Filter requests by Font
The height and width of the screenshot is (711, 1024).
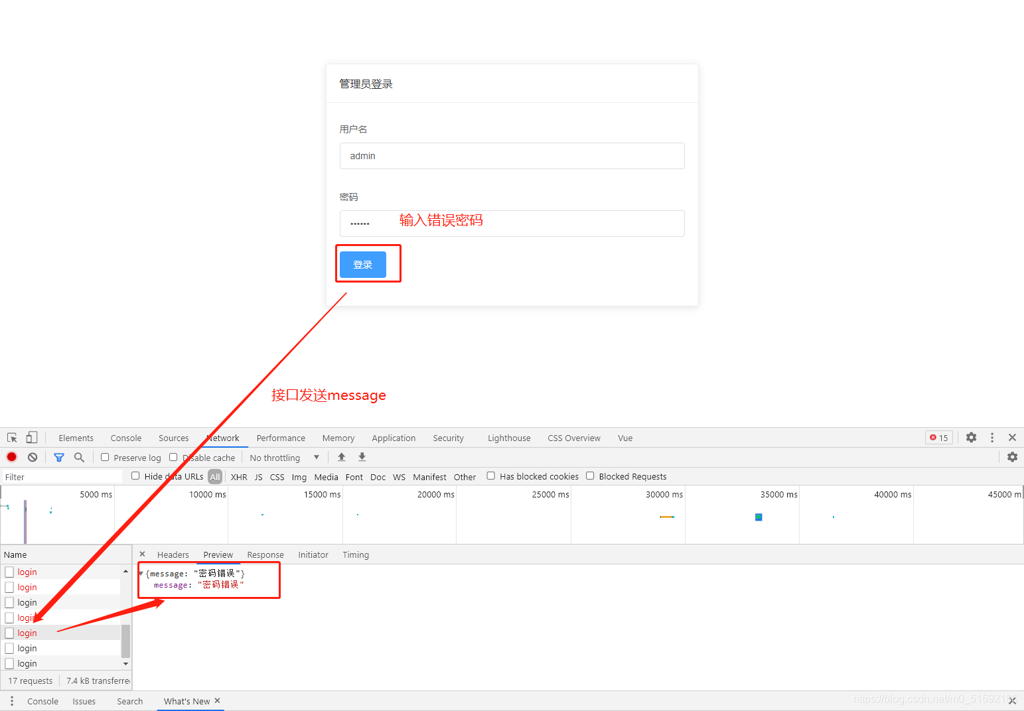point(354,477)
